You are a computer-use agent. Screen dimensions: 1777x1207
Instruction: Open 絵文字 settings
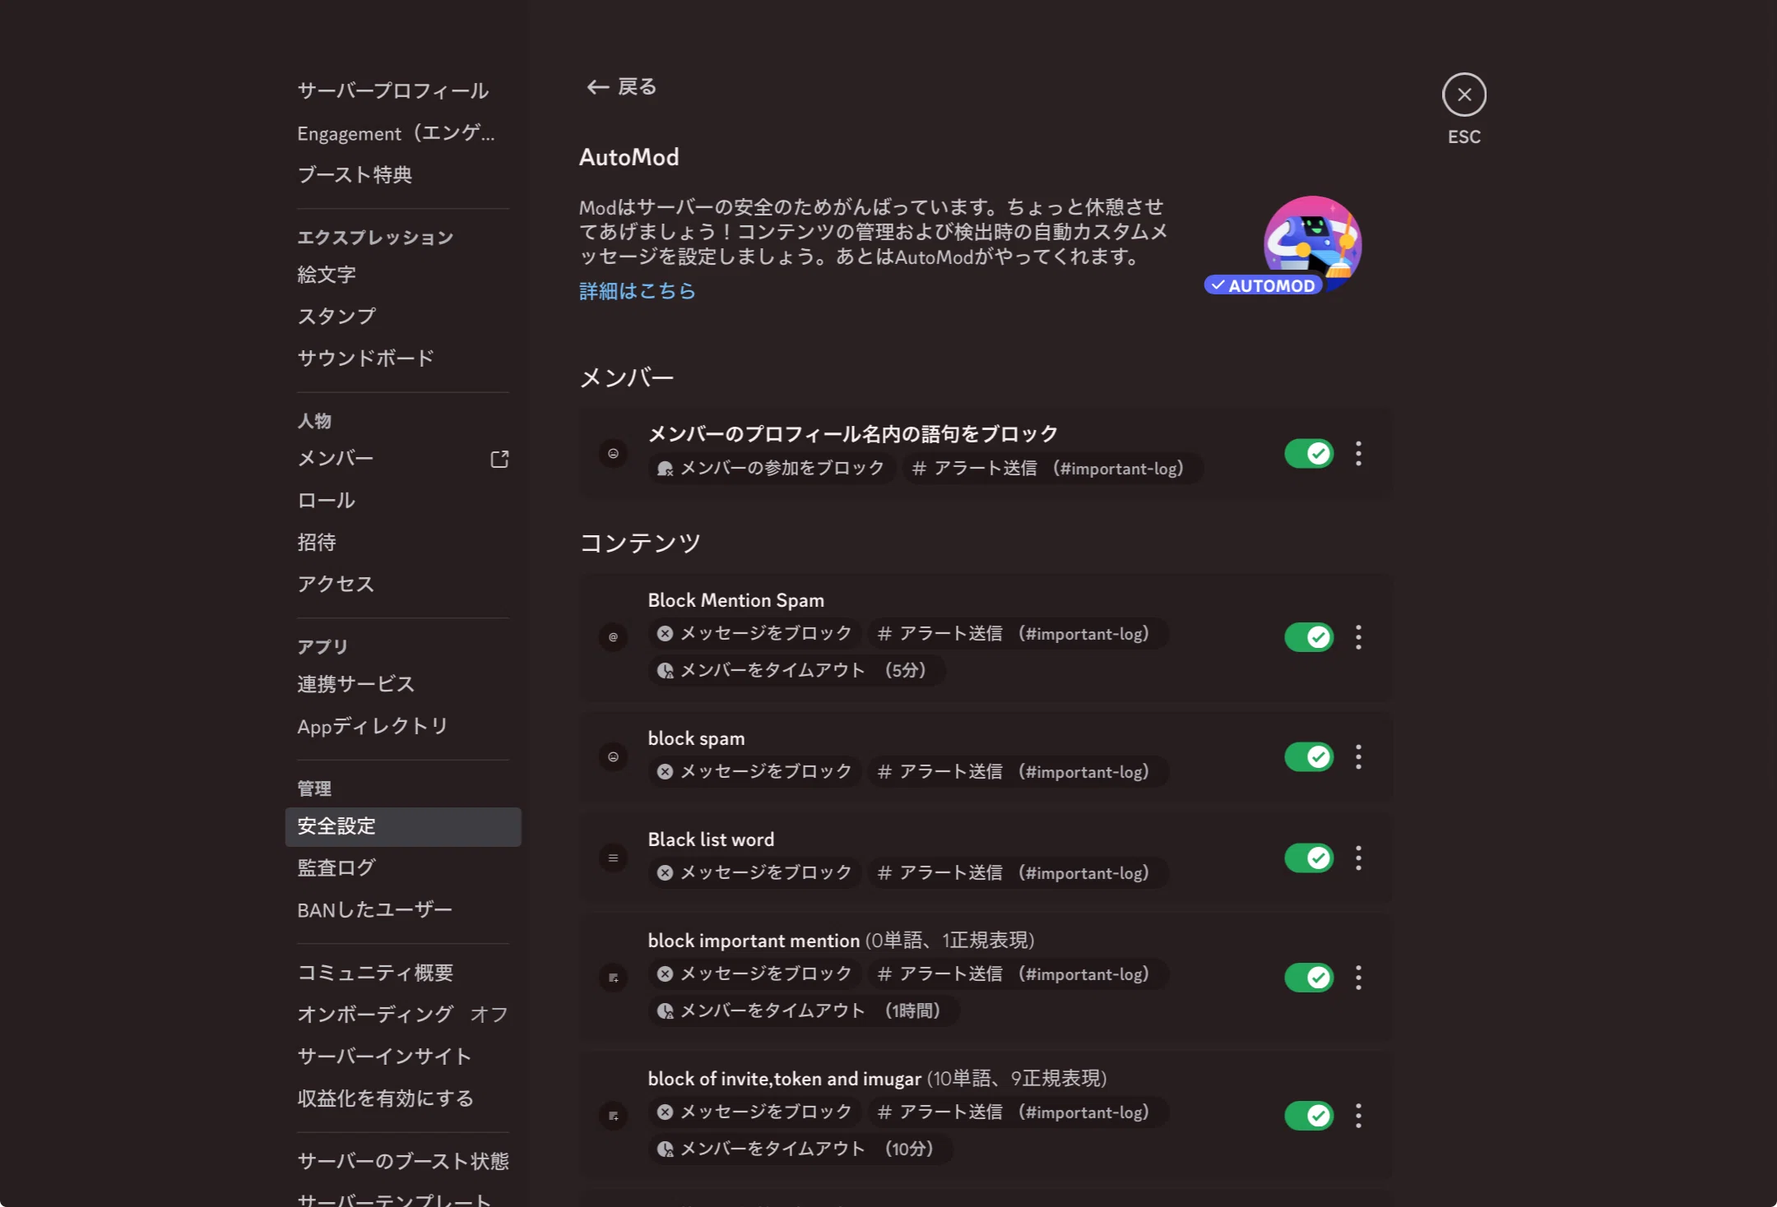click(x=403, y=275)
